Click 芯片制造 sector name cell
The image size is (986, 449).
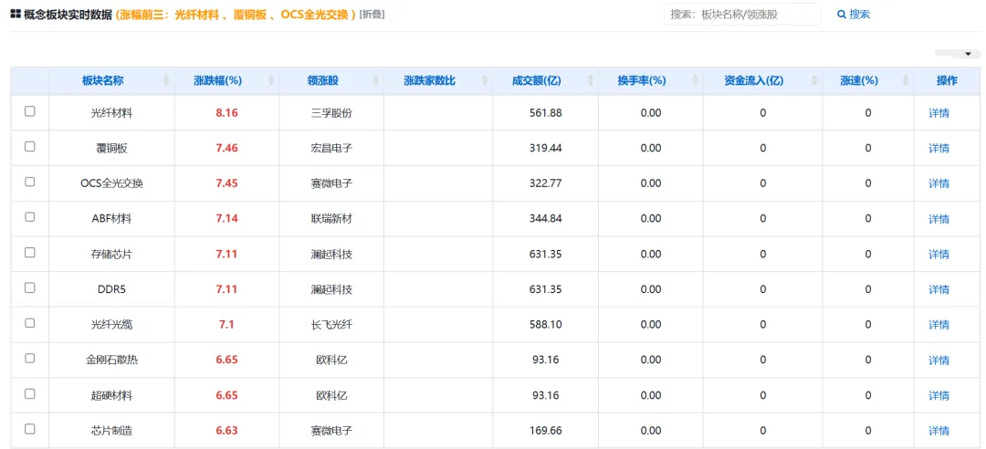click(x=111, y=431)
